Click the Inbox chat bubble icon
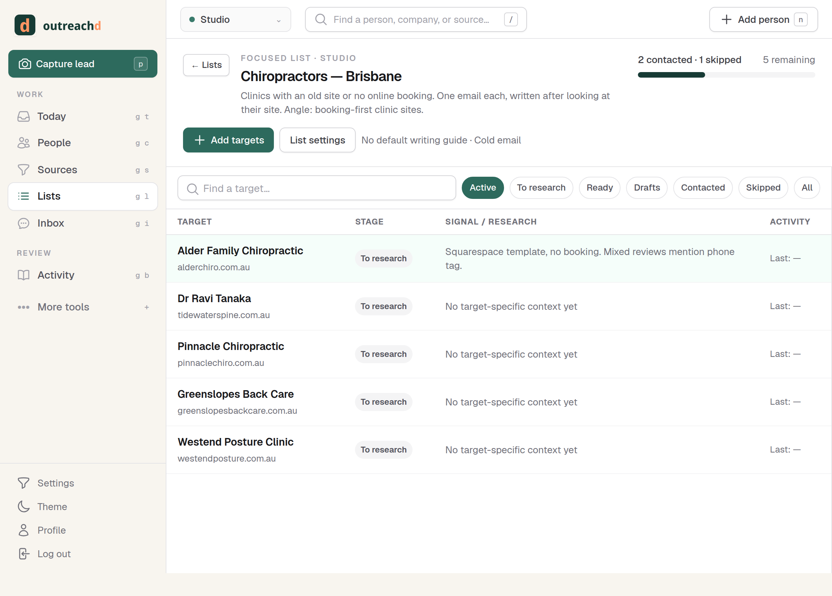 point(24,223)
